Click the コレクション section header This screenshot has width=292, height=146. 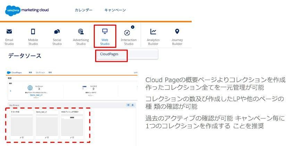coord(14,105)
